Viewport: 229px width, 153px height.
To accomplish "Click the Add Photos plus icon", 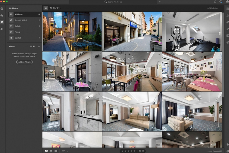I will pyautogui.click(x=2, y=9).
